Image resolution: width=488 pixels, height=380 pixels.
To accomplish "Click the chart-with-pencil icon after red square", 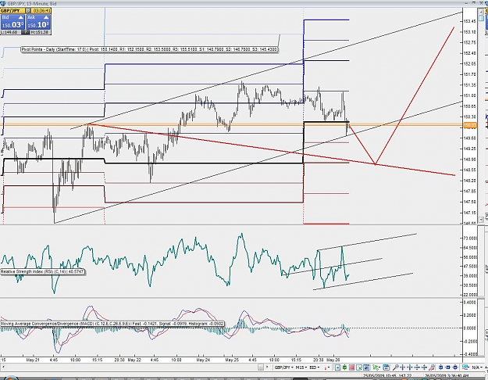I will [359, 367].
